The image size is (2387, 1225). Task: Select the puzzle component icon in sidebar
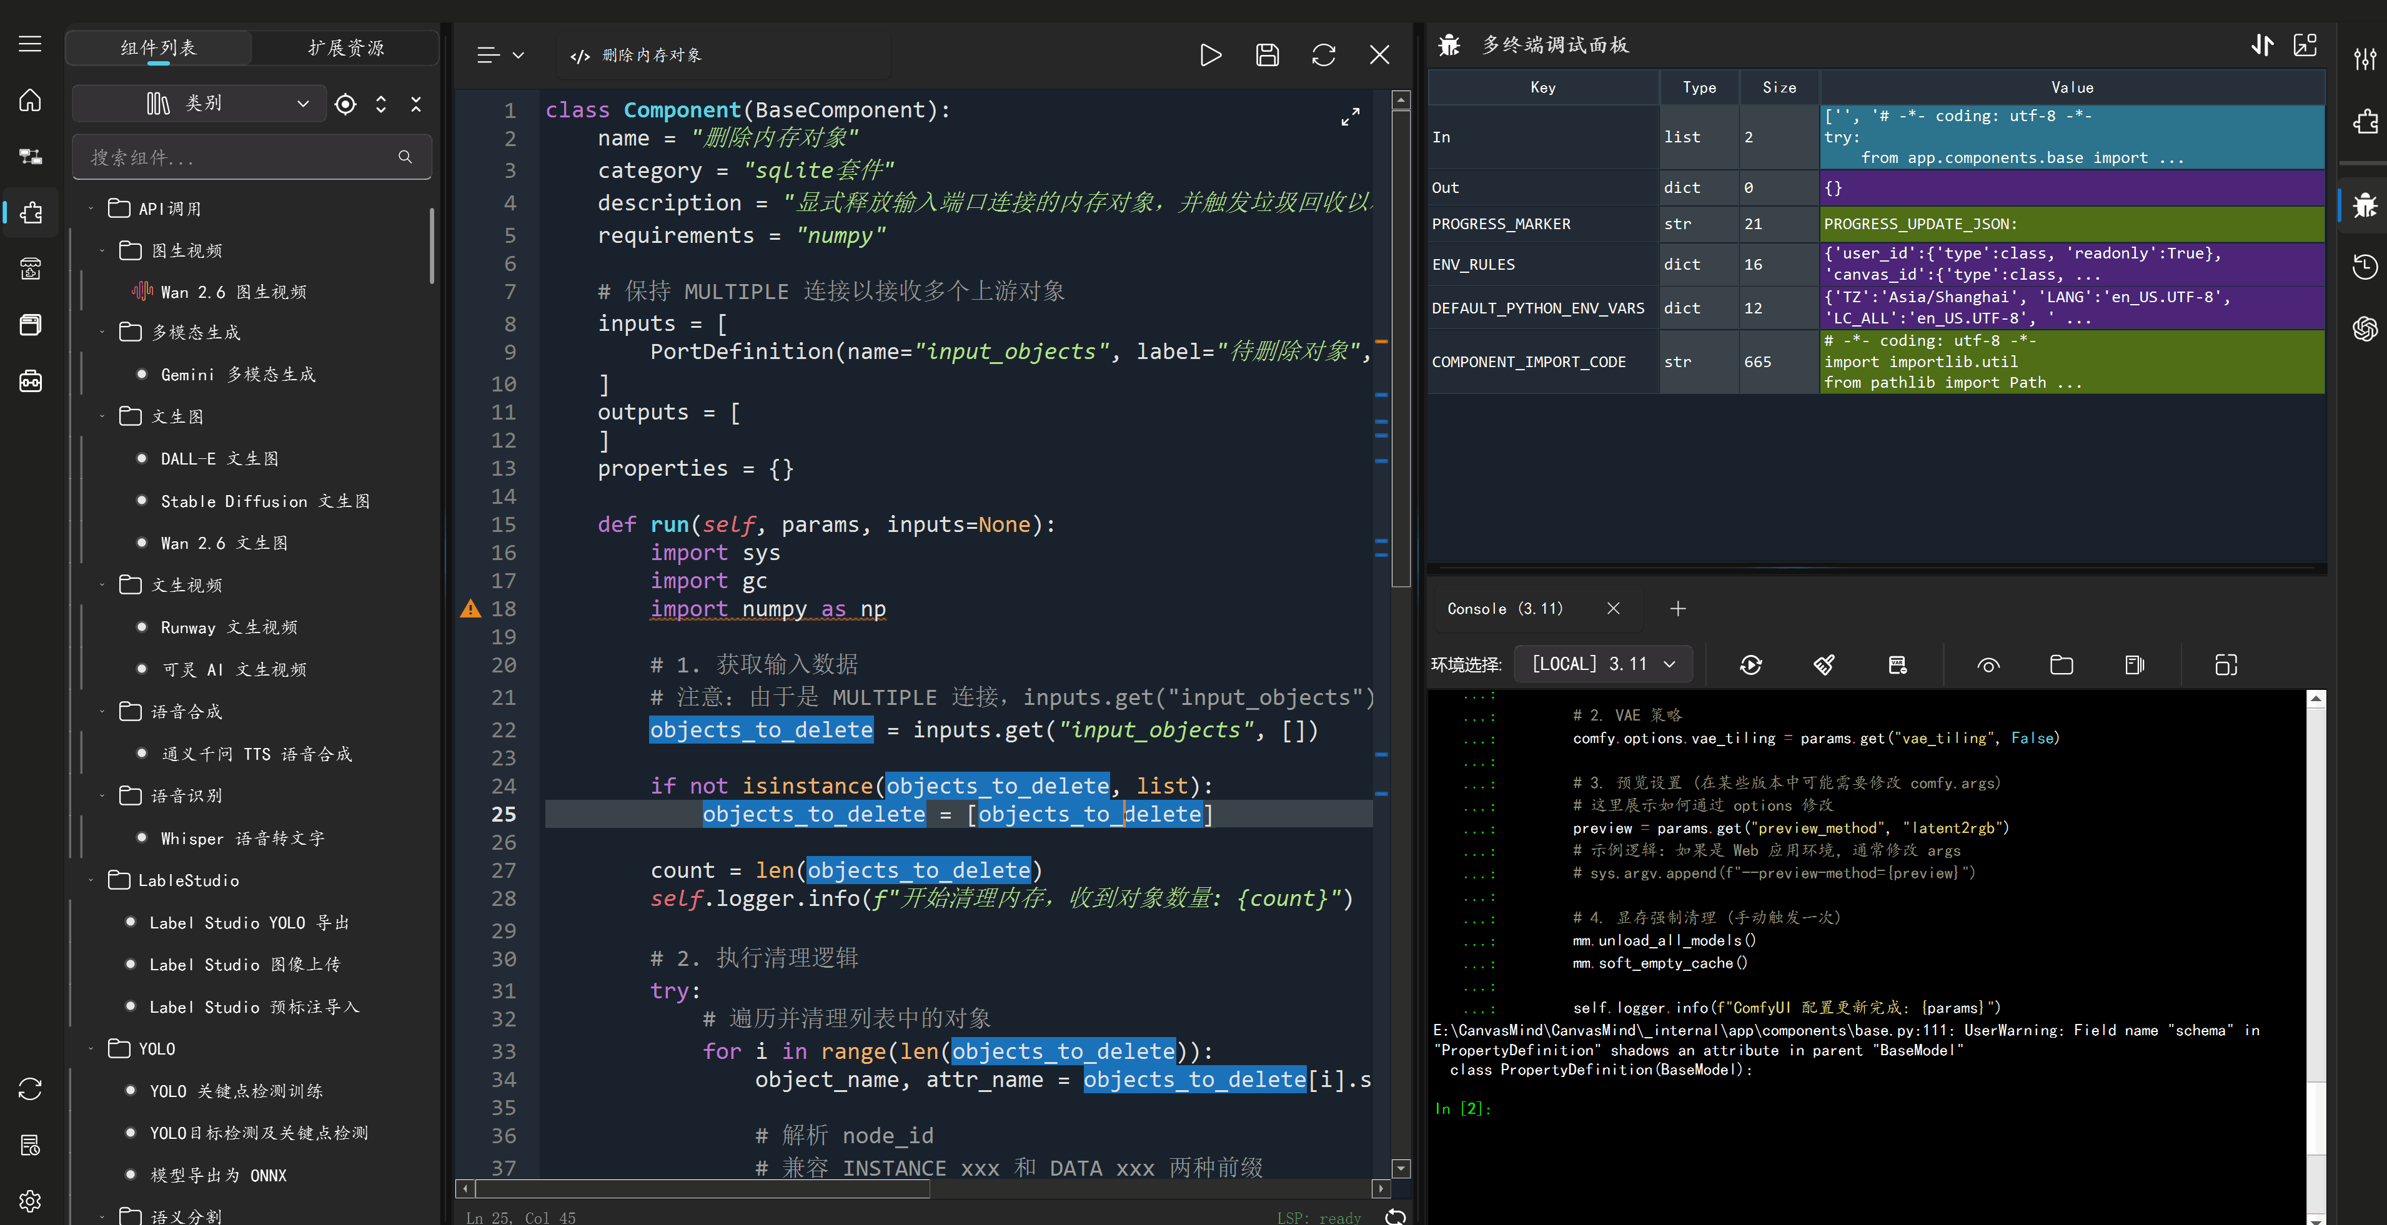[31, 213]
